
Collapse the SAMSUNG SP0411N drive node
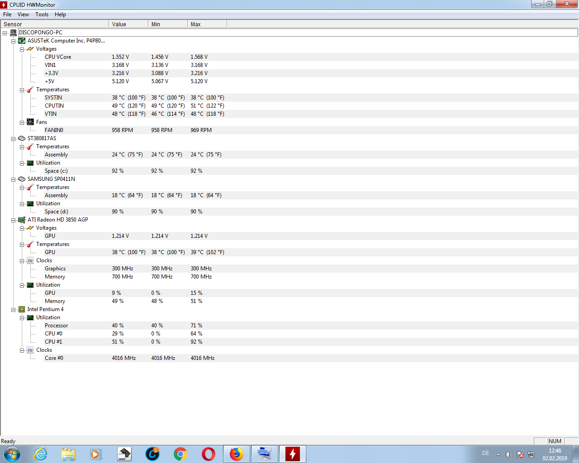13,180
